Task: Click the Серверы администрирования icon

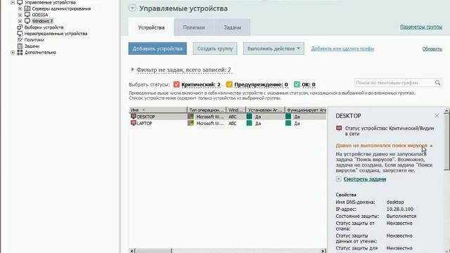Action: [x=27, y=8]
